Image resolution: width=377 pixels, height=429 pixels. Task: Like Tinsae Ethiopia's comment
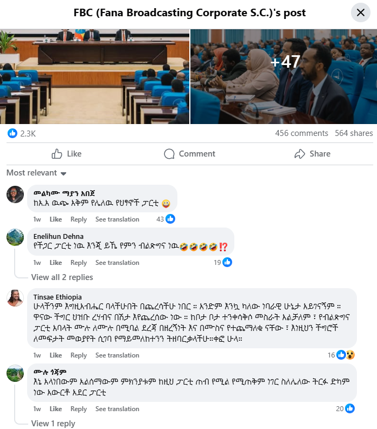pos(56,355)
